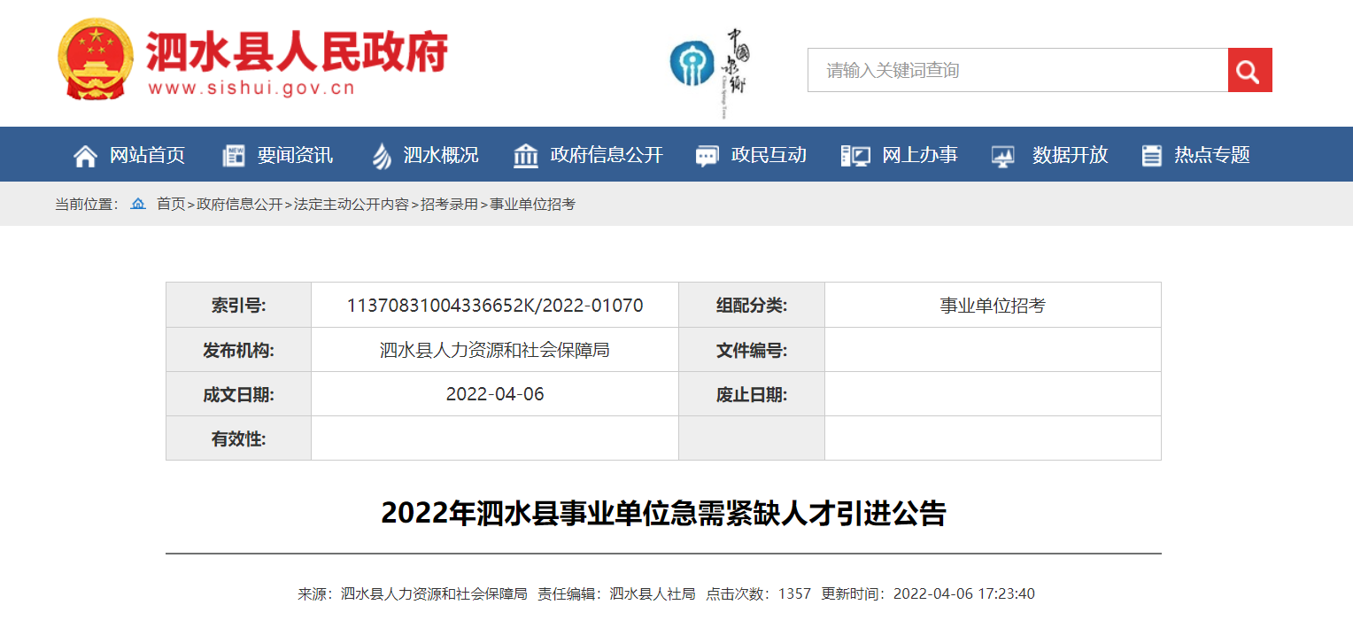Image resolution: width=1353 pixels, height=628 pixels.
Task: Click the announcement title 2022年泗水县事业单位急需紧缺人才引进公告
Action: coord(663,514)
